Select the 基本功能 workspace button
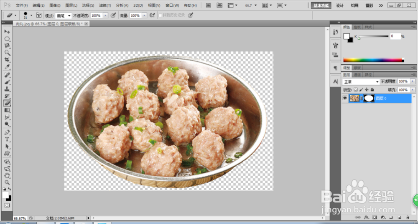 point(321,5)
